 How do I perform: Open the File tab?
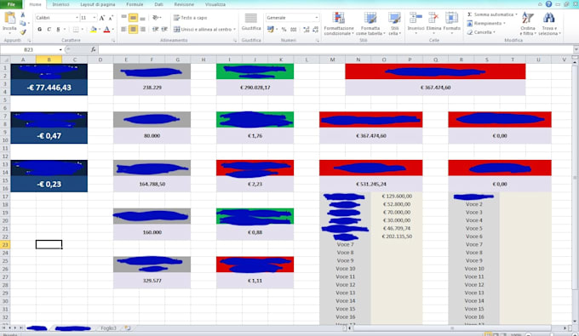11,4
